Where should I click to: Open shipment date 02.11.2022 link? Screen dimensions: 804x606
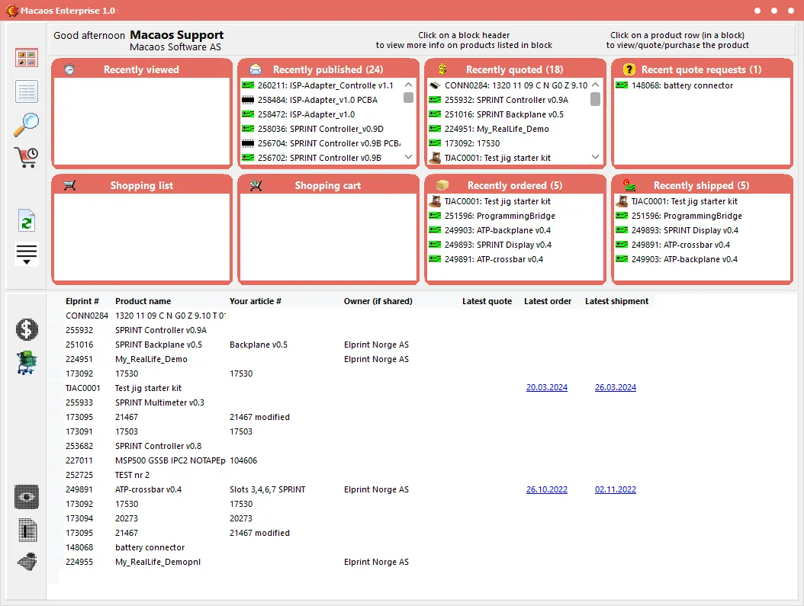616,489
